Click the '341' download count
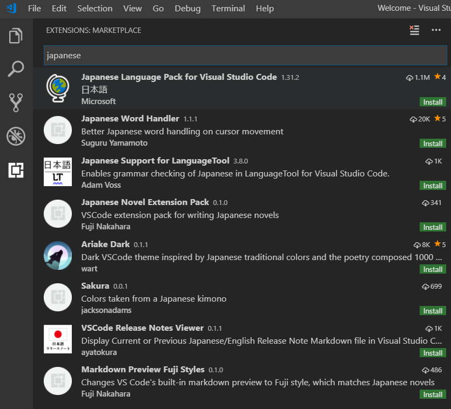The width and height of the screenshot is (451, 409). pyautogui.click(x=432, y=203)
